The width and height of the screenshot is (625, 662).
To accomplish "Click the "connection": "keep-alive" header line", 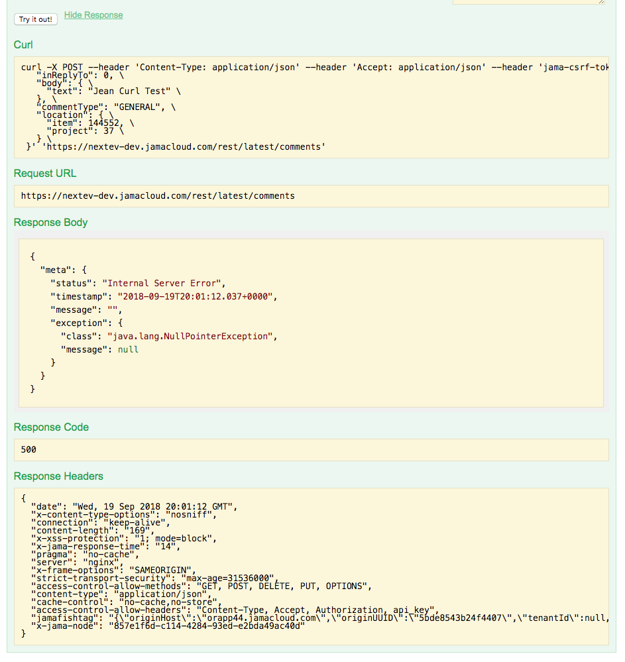I will [101, 523].
